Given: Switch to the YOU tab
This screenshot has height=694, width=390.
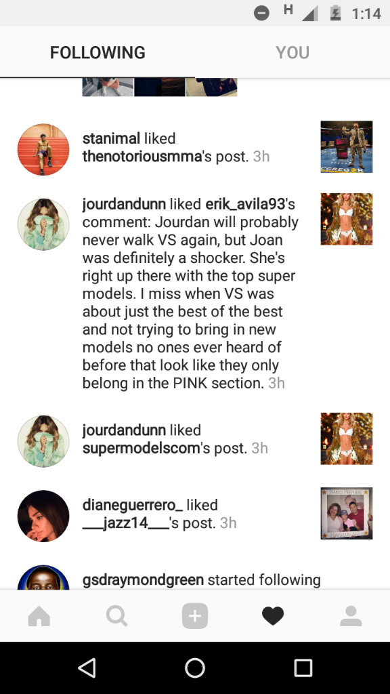Looking at the screenshot, I should coord(292,53).
